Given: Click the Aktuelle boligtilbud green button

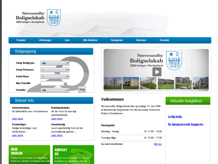Looking at the screenshot, I should click(x=188, y=101).
